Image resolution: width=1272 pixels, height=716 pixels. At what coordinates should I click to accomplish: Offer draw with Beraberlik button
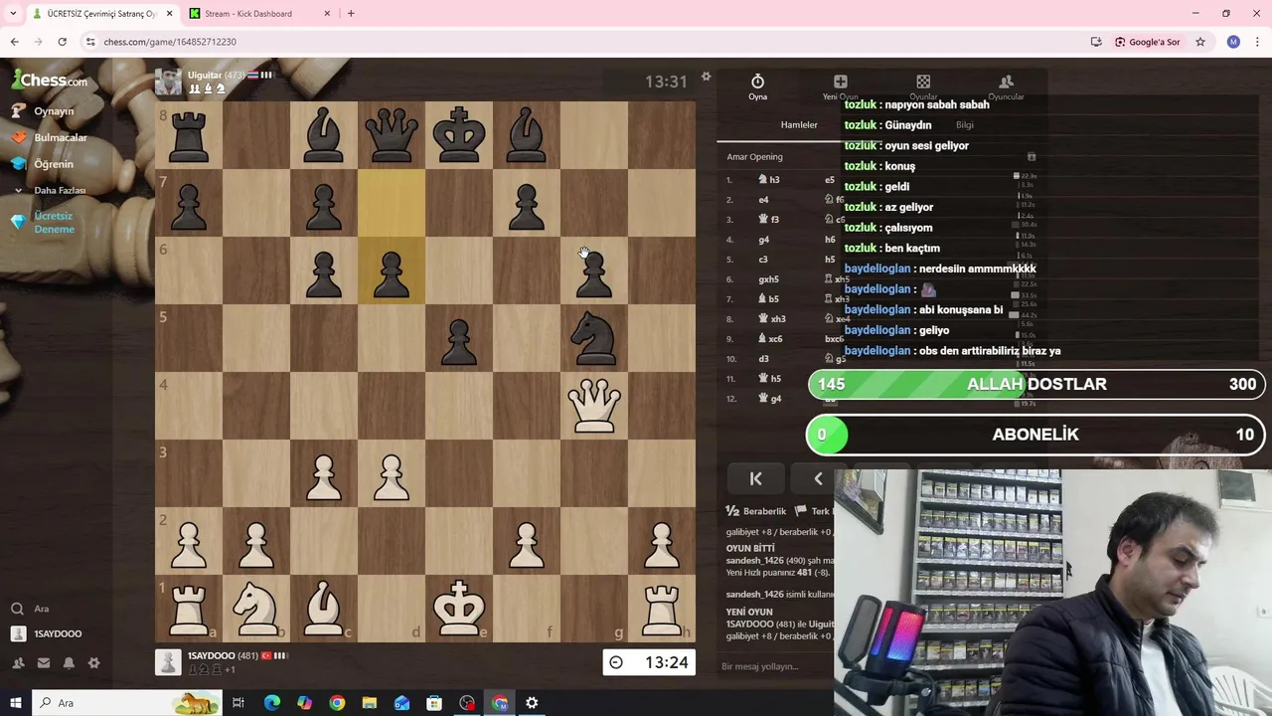coord(756,511)
